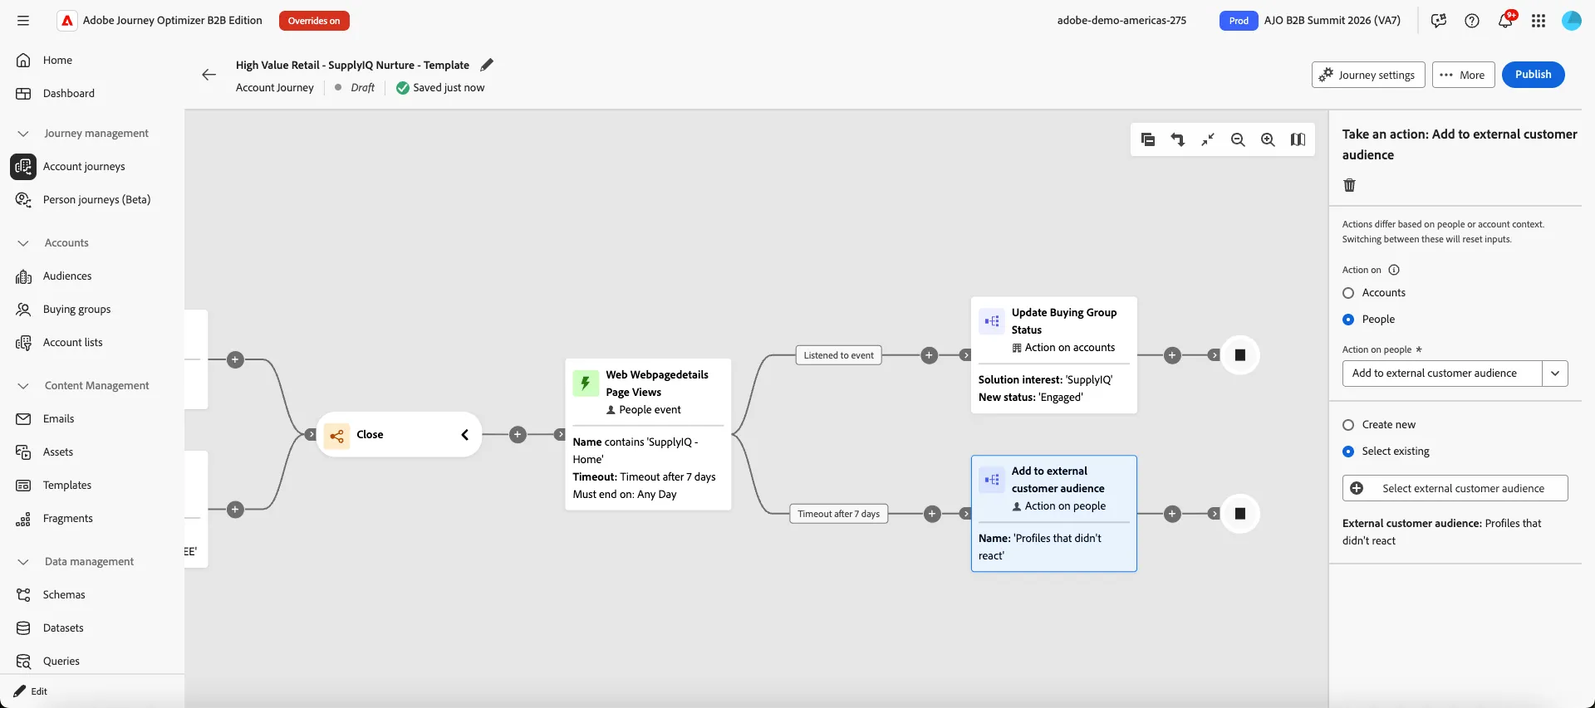Select the Accounts radio button
The image size is (1595, 708).
[1348, 293]
